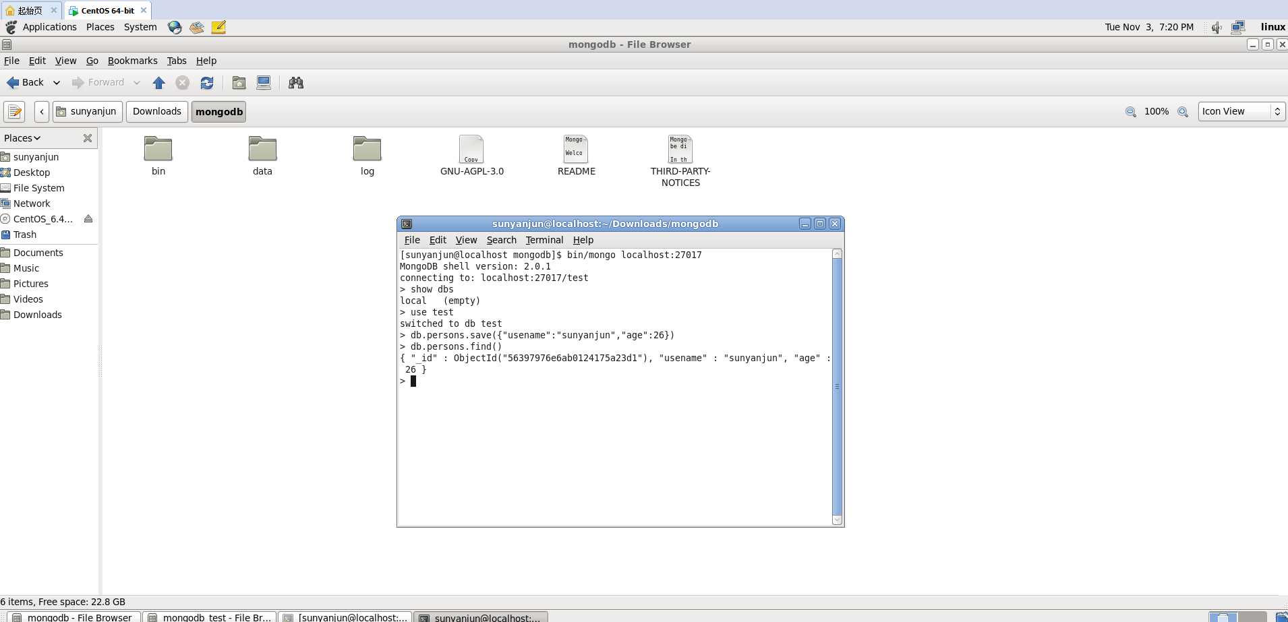Open the Applications menu
This screenshot has width=1288, height=622.
click(49, 27)
